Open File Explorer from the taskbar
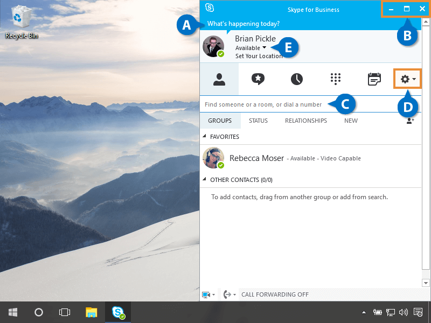Screen dimensions: 431x323 tap(92, 312)
